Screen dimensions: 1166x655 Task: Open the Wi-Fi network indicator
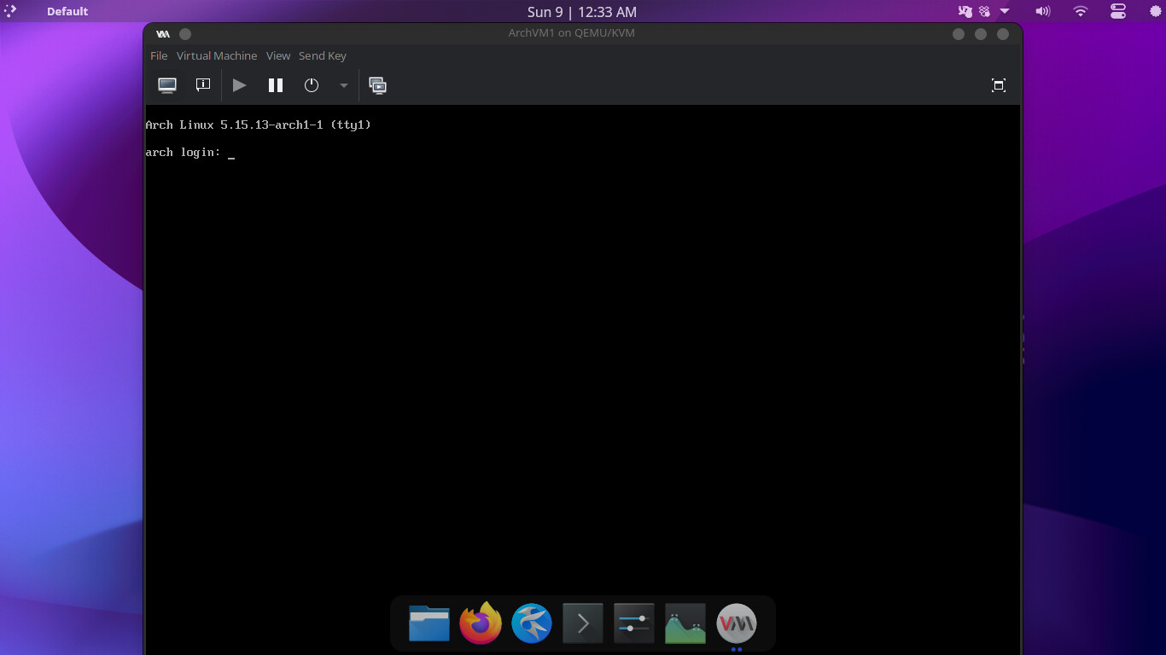pos(1081,12)
